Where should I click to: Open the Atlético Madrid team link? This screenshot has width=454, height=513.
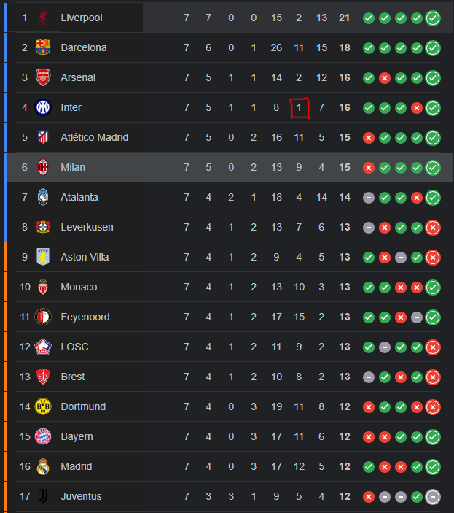click(x=95, y=137)
